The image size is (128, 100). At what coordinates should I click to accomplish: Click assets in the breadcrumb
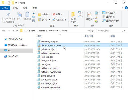click(x=42, y=31)
